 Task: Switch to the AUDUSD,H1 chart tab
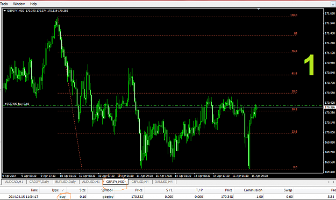[x=91, y=182]
